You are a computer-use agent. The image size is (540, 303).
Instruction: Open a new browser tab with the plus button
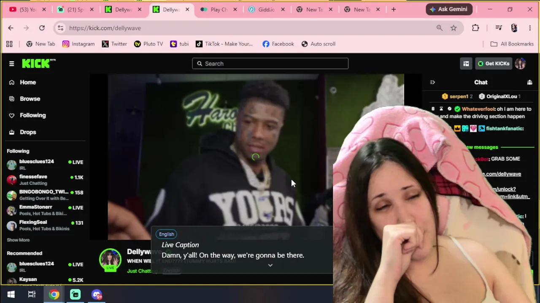pyautogui.click(x=393, y=9)
